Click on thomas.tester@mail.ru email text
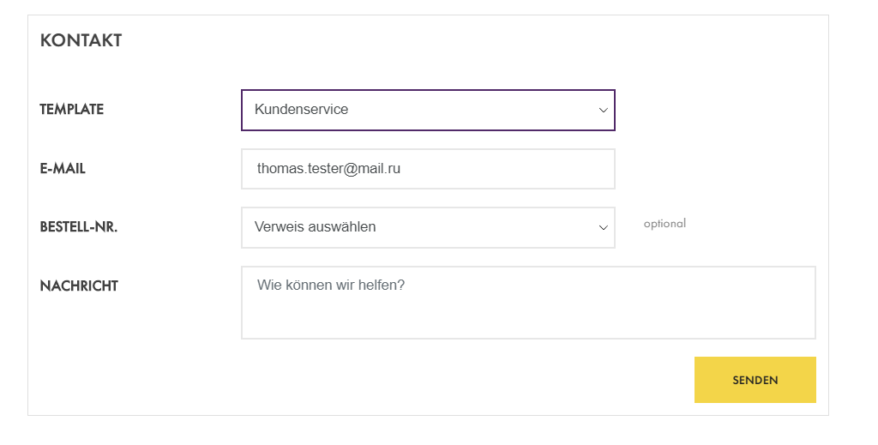The image size is (878, 445). pyautogui.click(x=328, y=169)
